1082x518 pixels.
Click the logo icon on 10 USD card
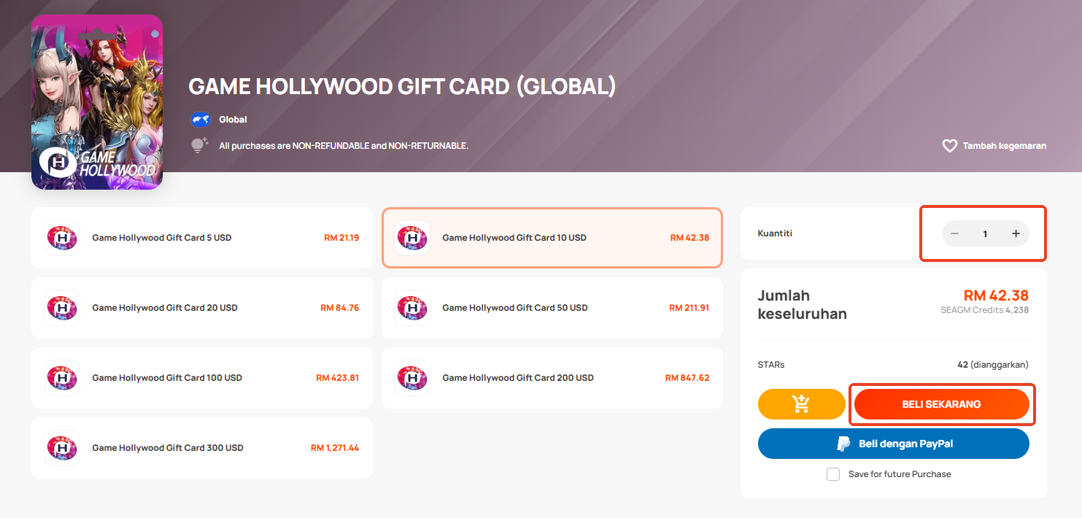point(412,238)
